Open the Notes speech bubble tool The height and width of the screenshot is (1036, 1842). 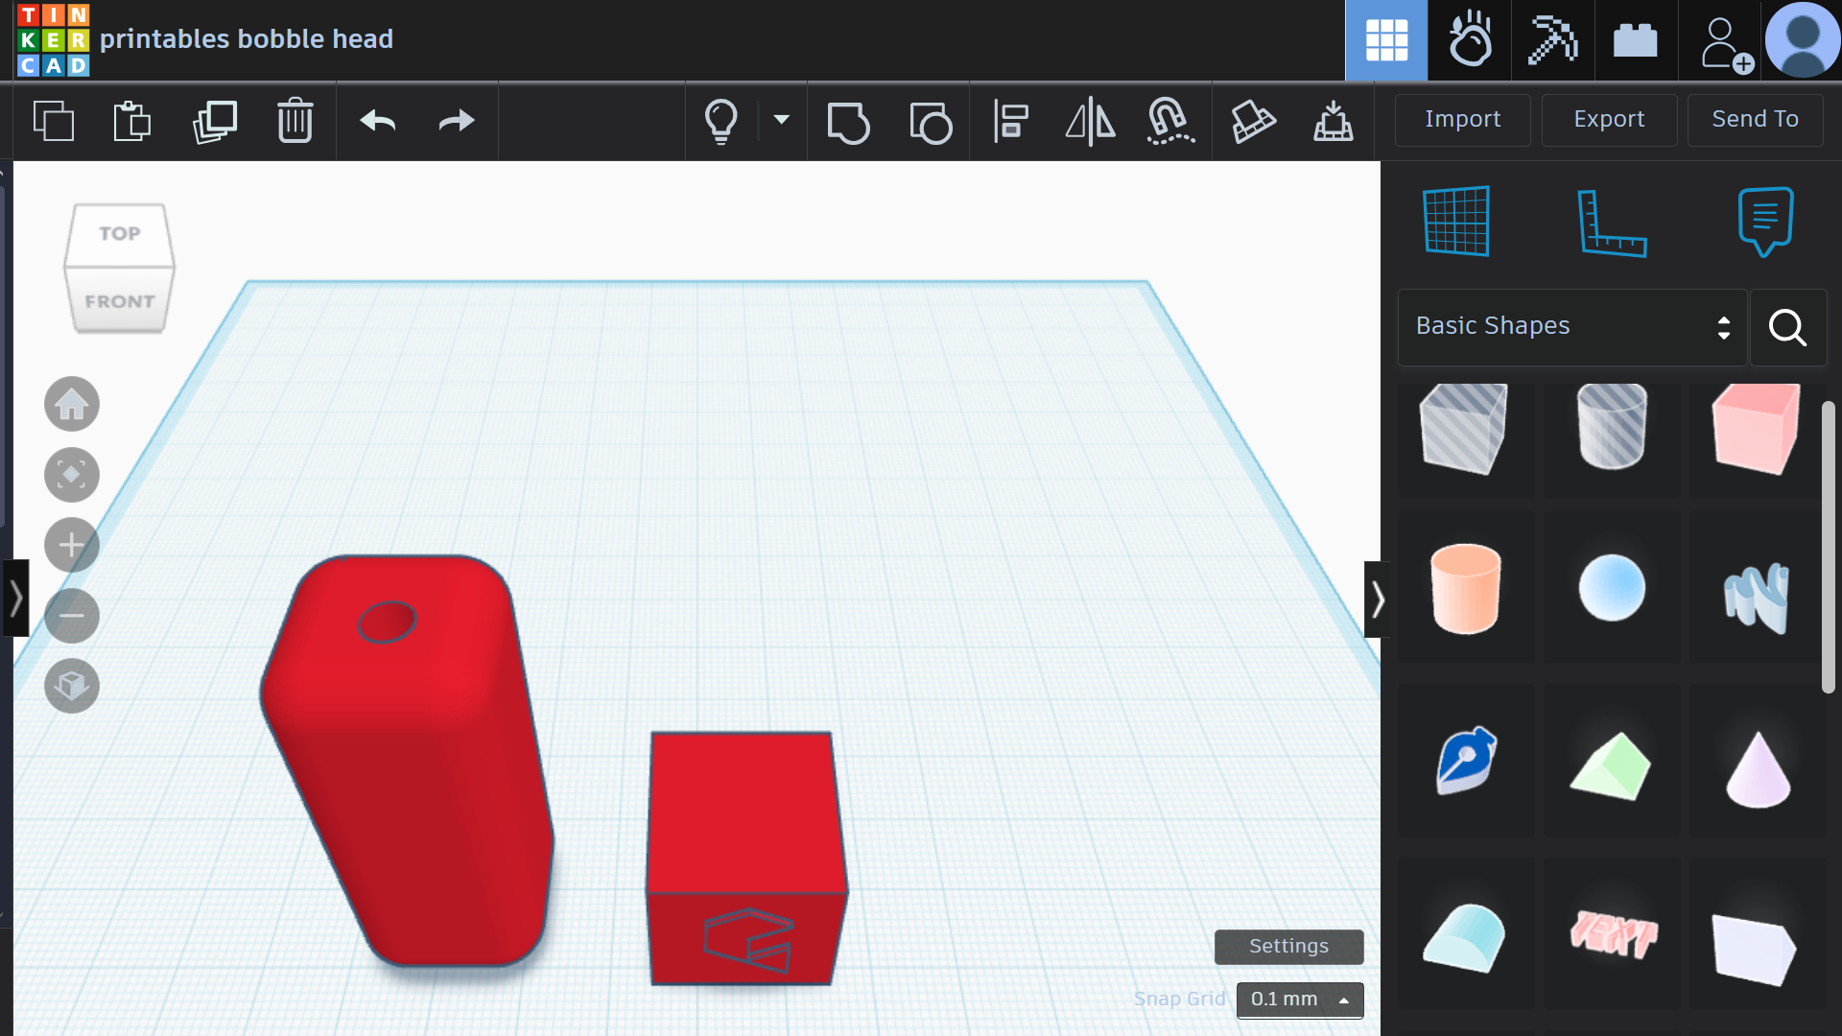[x=1765, y=222]
